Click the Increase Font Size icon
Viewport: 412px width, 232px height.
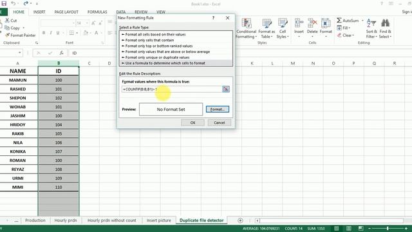(x=93, y=23)
